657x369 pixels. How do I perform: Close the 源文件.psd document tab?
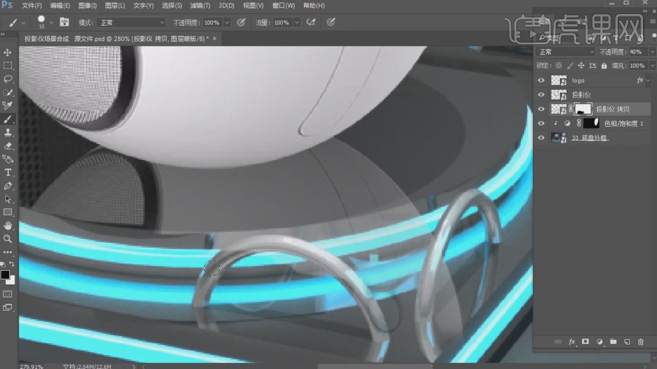tap(214, 38)
